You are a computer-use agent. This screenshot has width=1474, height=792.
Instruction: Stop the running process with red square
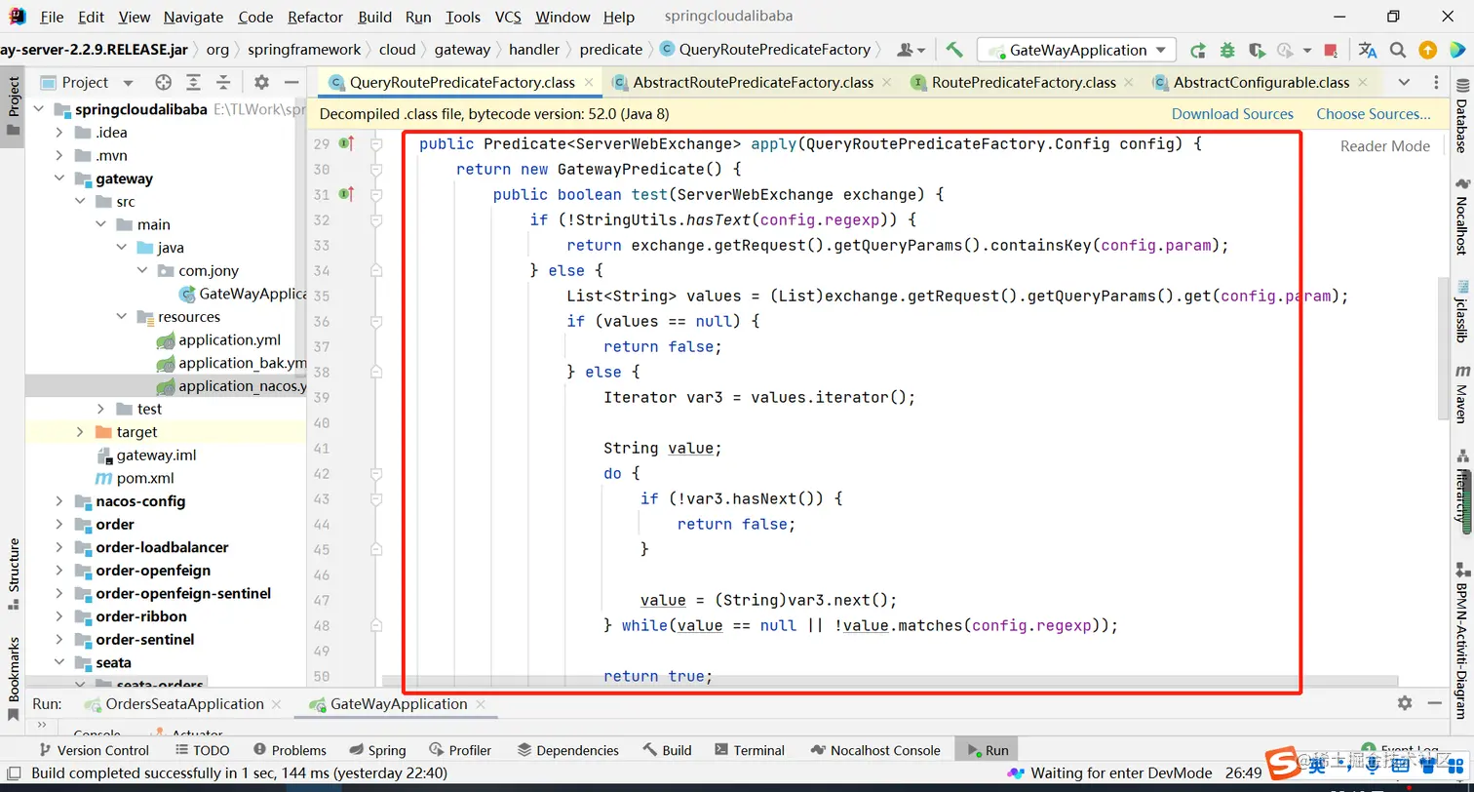tap(1331, 50)
